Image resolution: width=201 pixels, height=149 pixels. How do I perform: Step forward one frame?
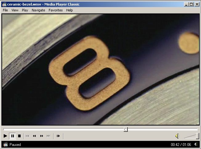[x=58, y=136]
